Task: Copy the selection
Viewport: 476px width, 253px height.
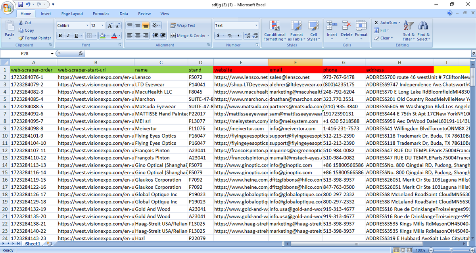Action: tap(26, 30)
